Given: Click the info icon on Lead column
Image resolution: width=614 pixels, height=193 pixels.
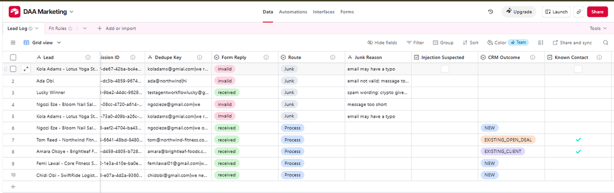Looking at the screenshot, I should point(88,57).
